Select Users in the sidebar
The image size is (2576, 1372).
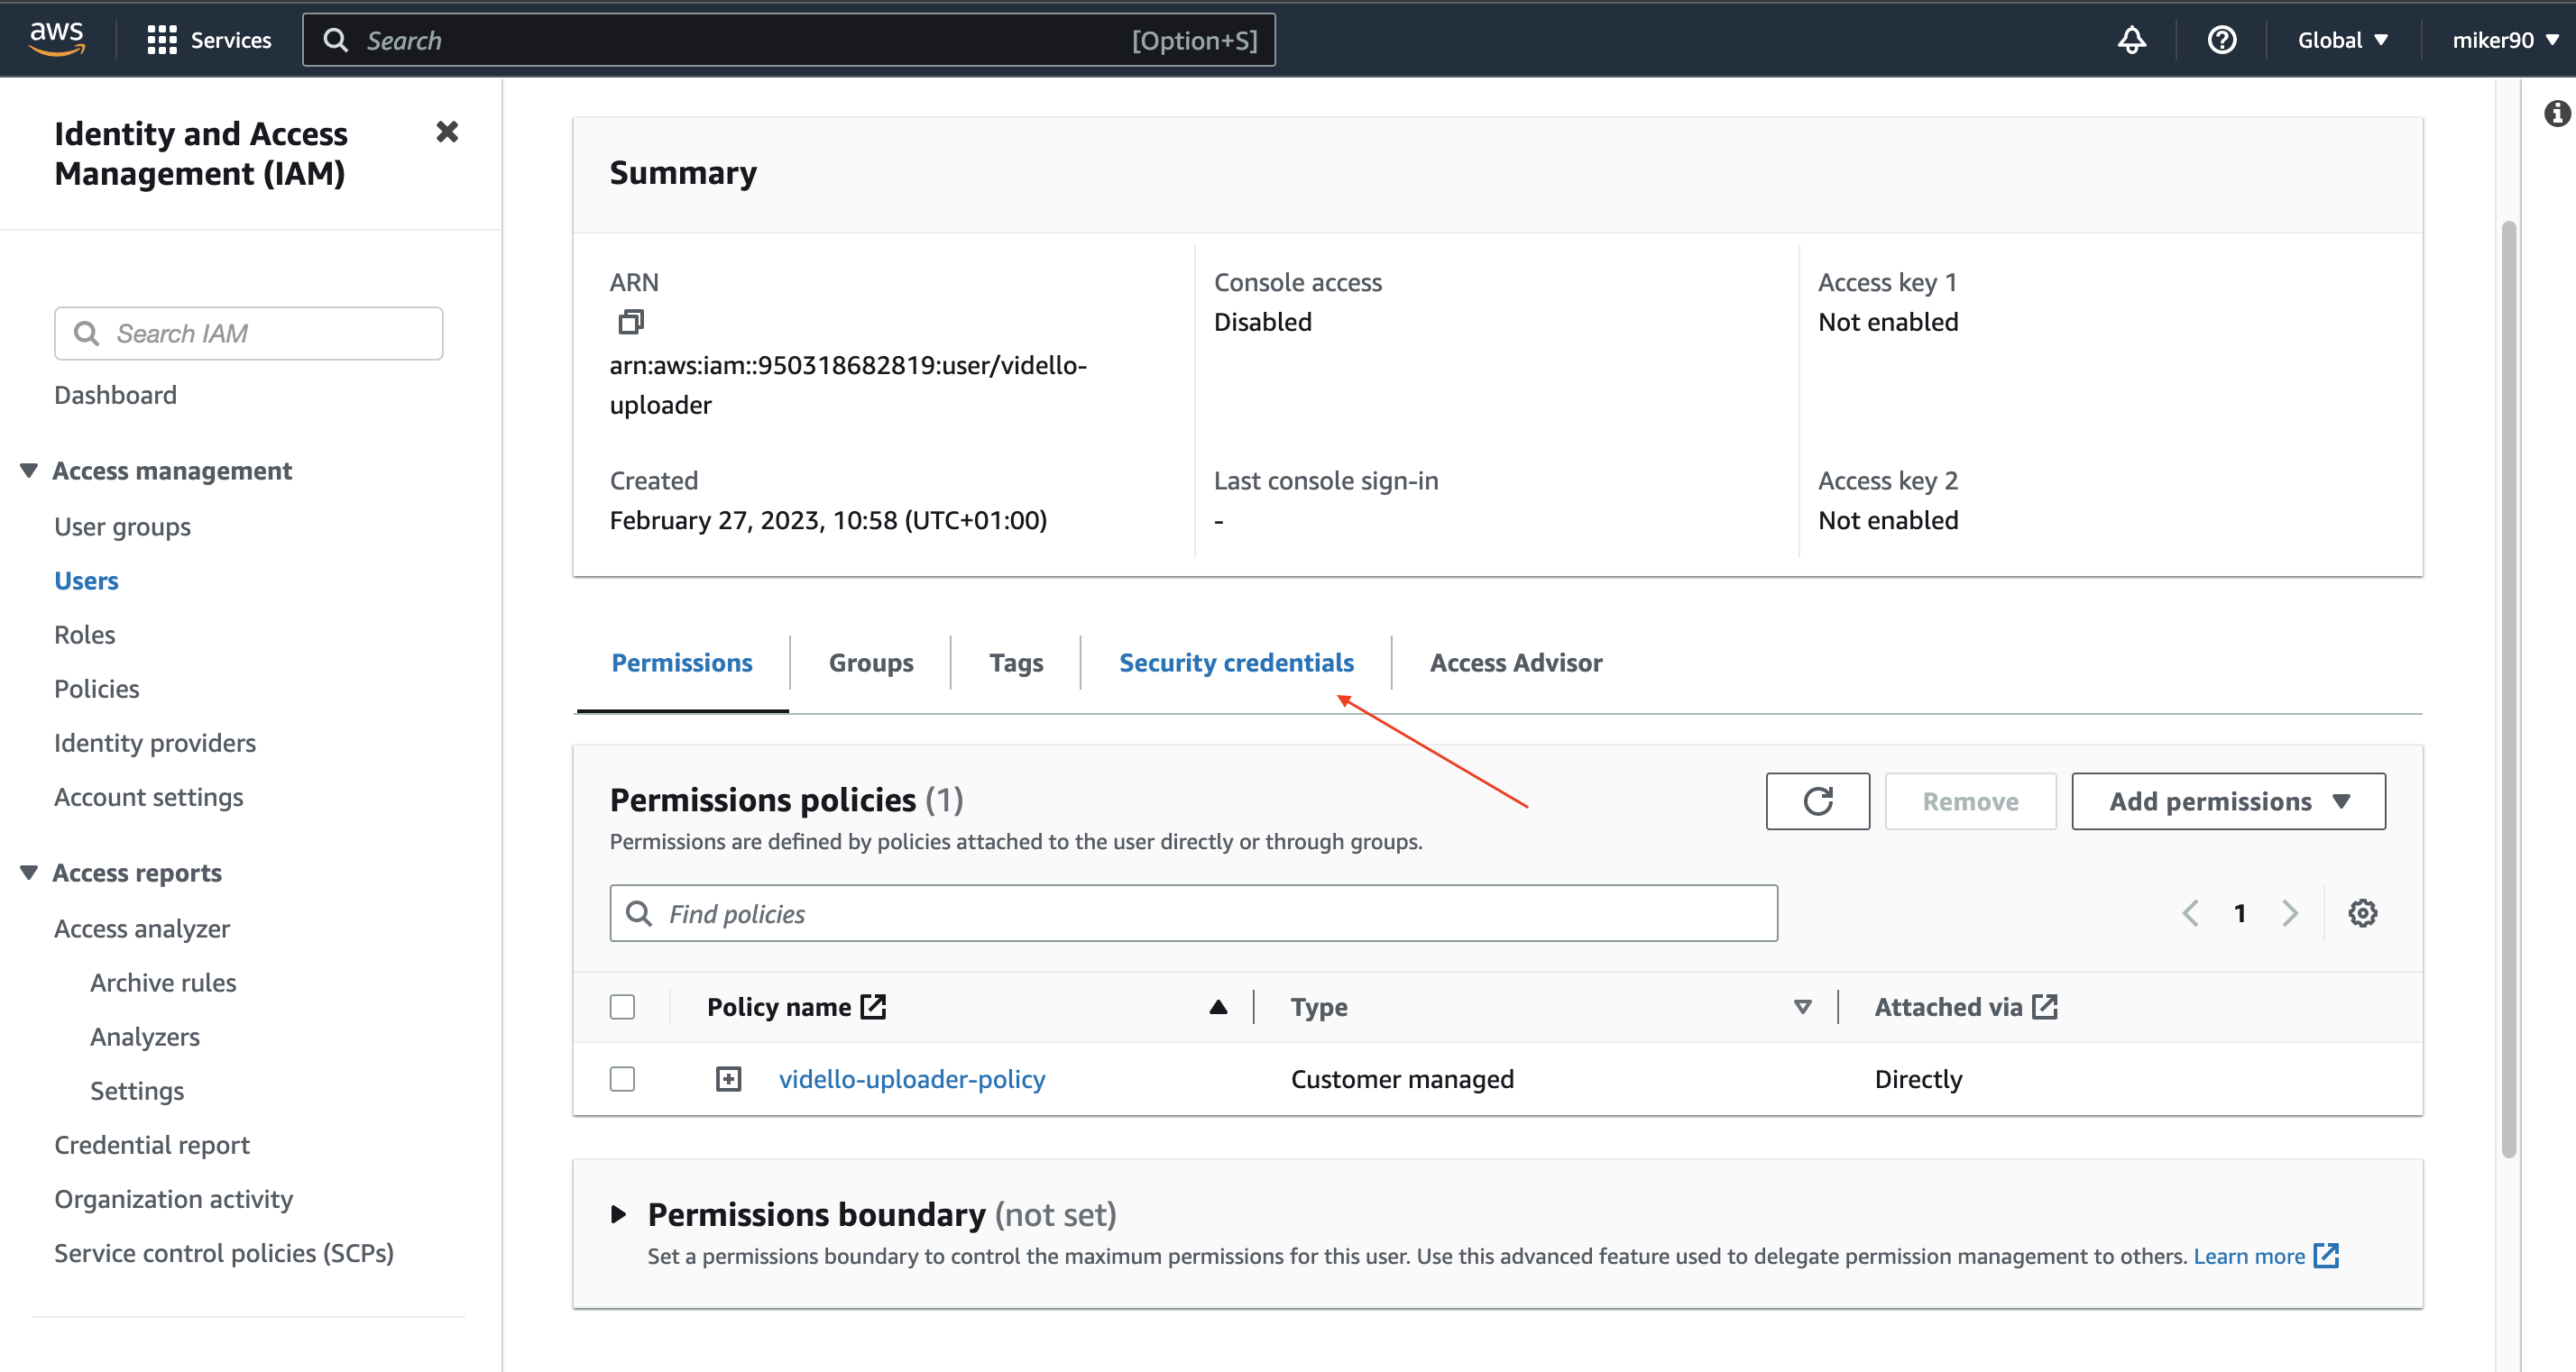tap(86, 580)
